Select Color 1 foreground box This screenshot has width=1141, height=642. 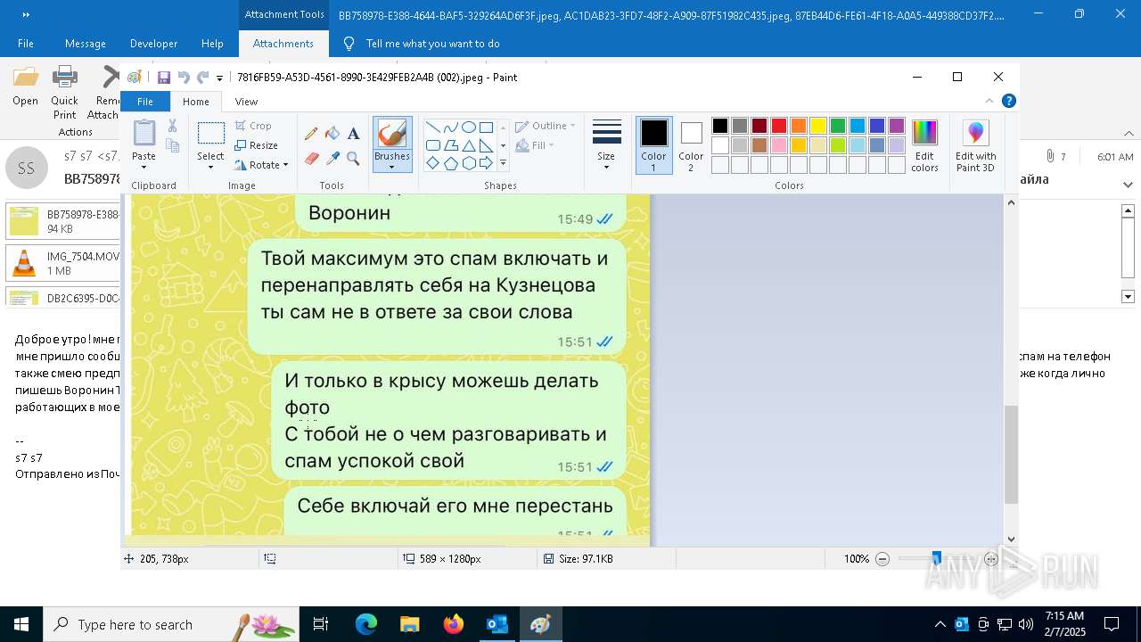[x=653, y=144]
